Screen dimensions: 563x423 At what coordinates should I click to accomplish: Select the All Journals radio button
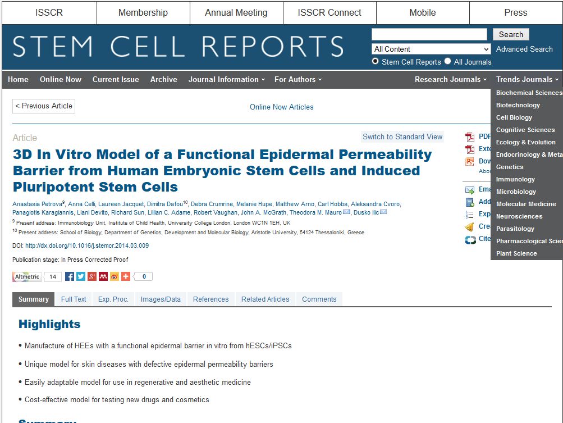pos(447,61)
